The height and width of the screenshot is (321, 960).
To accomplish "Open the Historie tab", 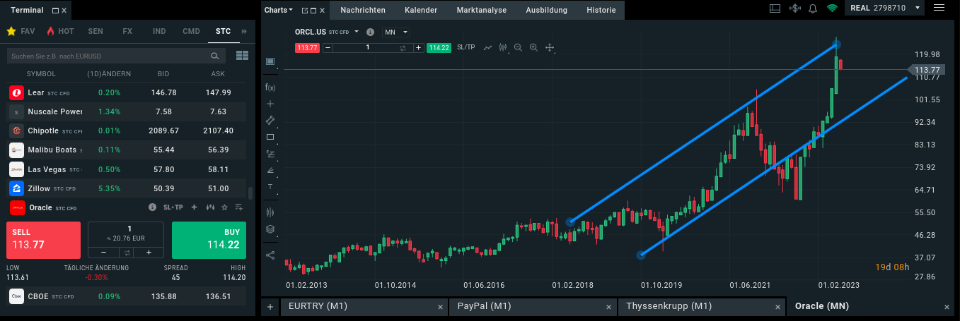I will 601,10.
